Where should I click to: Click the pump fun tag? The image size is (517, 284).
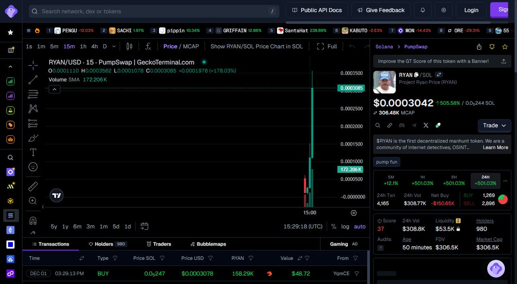click(387, 162)
